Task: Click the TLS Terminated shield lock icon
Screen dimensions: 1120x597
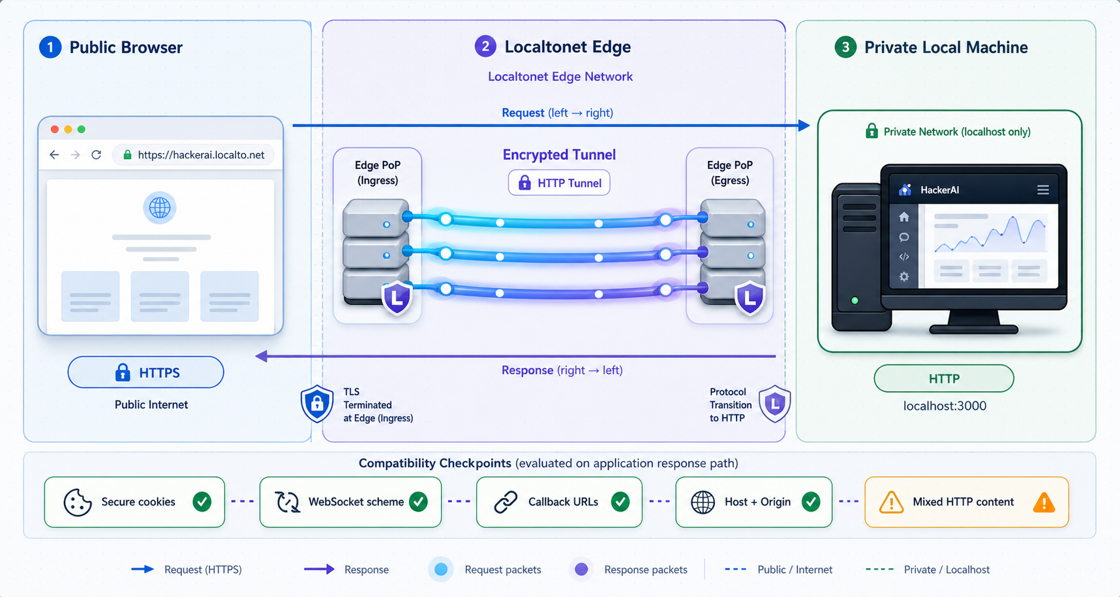Action: pyautogui.click(x=317, y=404)
